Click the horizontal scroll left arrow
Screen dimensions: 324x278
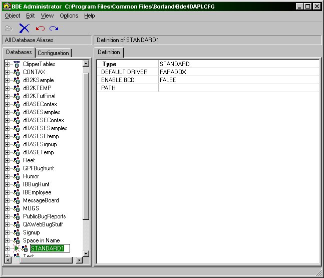(8, 260)
